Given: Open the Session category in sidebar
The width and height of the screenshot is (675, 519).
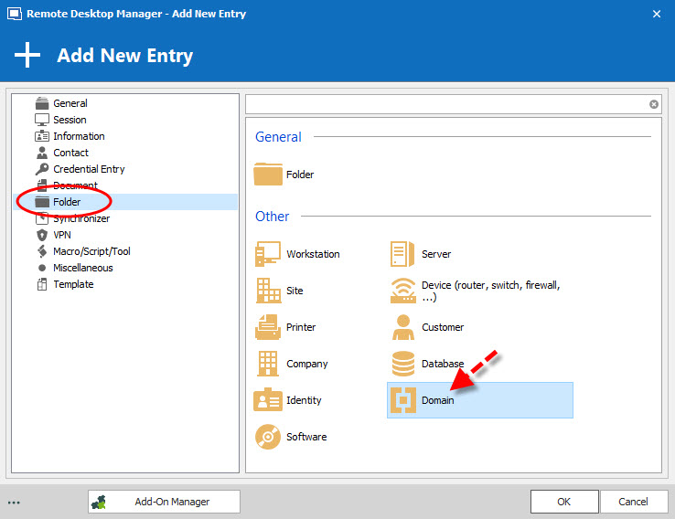Looking at the screenshot, I should [70, 120].
